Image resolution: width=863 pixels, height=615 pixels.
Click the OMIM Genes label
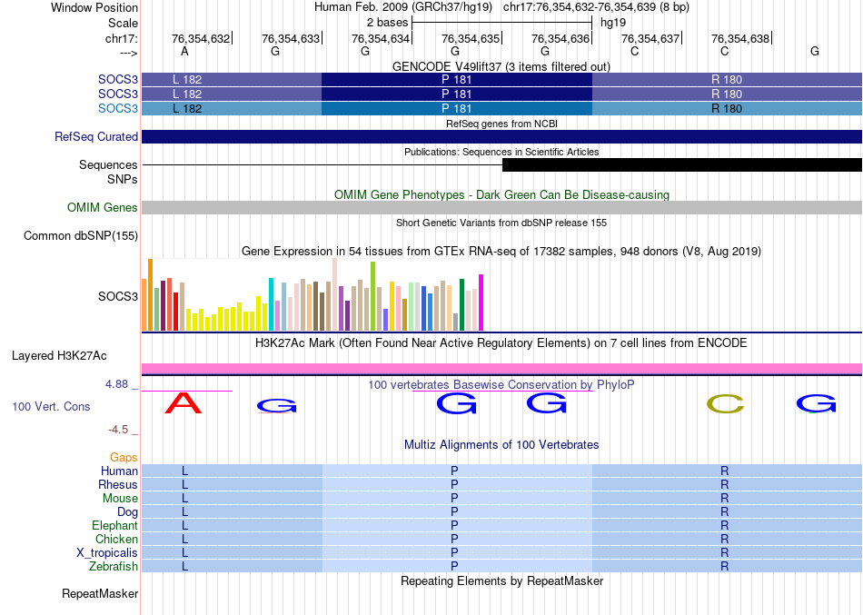103,207
